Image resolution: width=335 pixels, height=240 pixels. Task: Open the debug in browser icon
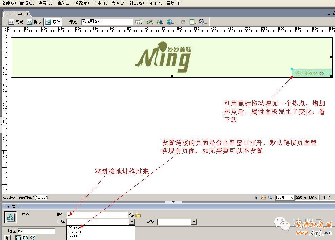tap(150, 22)
